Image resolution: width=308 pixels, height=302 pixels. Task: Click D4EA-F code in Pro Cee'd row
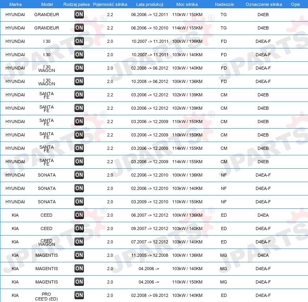tap(263, 295)
